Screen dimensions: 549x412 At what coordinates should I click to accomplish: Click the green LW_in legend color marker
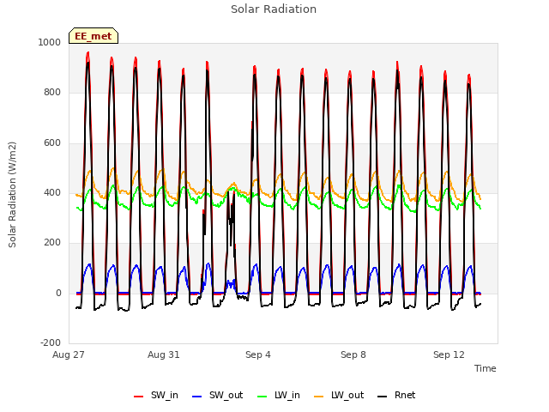pyautogui.click(x=262, y=397)
